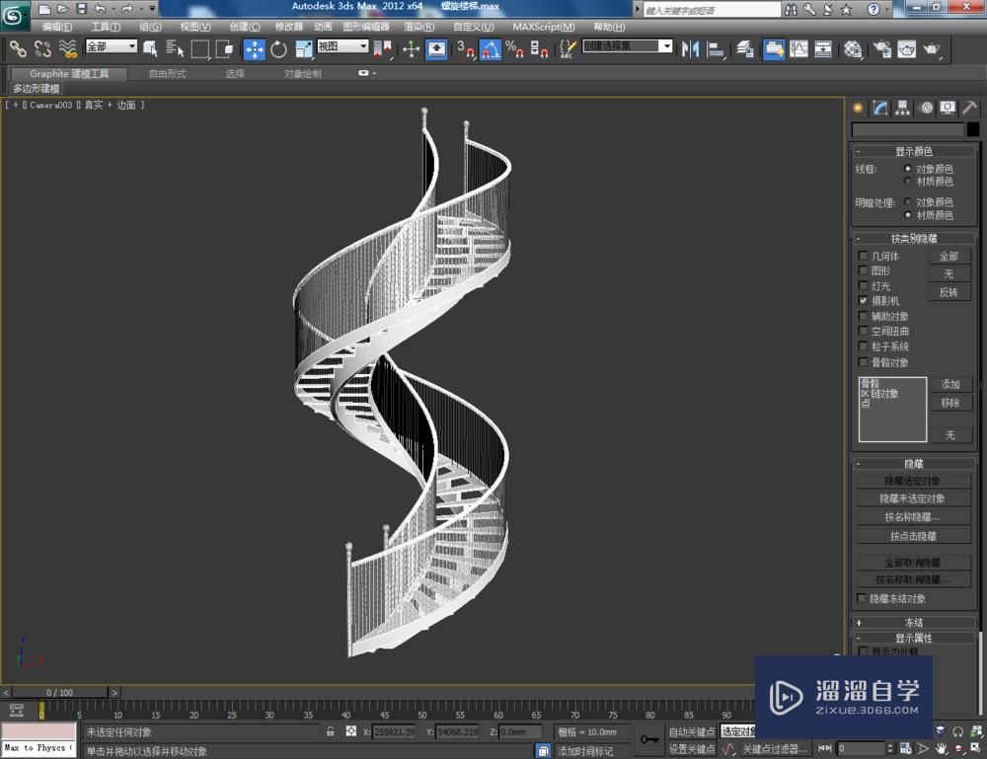Switch to the Hierarchy command panel
This screenshot has height=759, width=987.
[903, 108]
